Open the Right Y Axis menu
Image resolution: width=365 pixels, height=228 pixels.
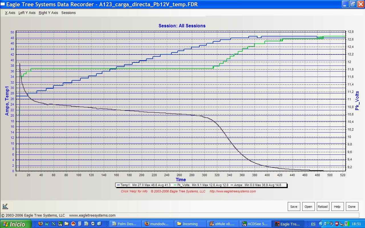pos(48,13)
